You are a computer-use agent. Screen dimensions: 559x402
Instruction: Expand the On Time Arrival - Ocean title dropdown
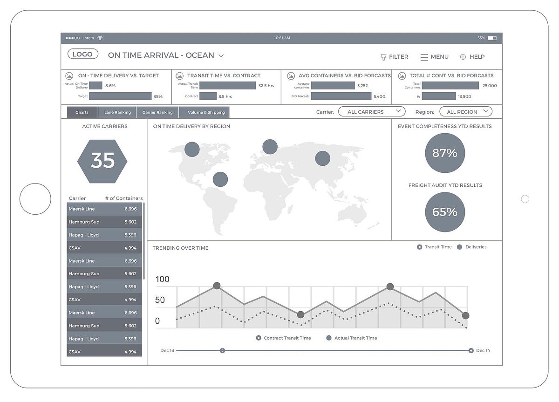[x=221, y=56]
